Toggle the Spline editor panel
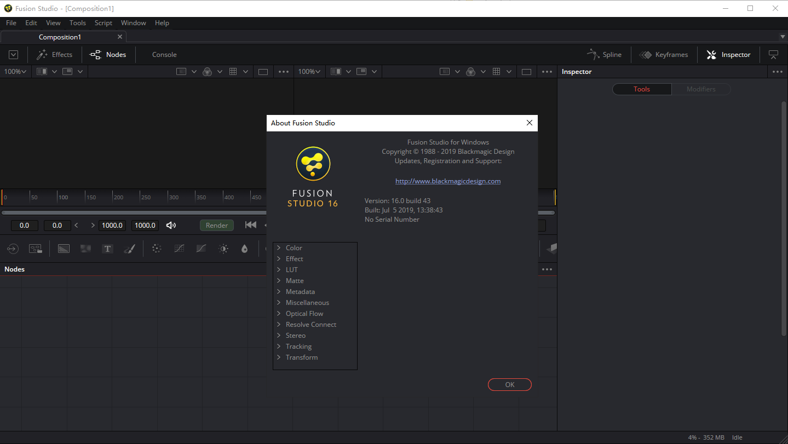Viewport: 788px width, 444px height. click(604, 55)
